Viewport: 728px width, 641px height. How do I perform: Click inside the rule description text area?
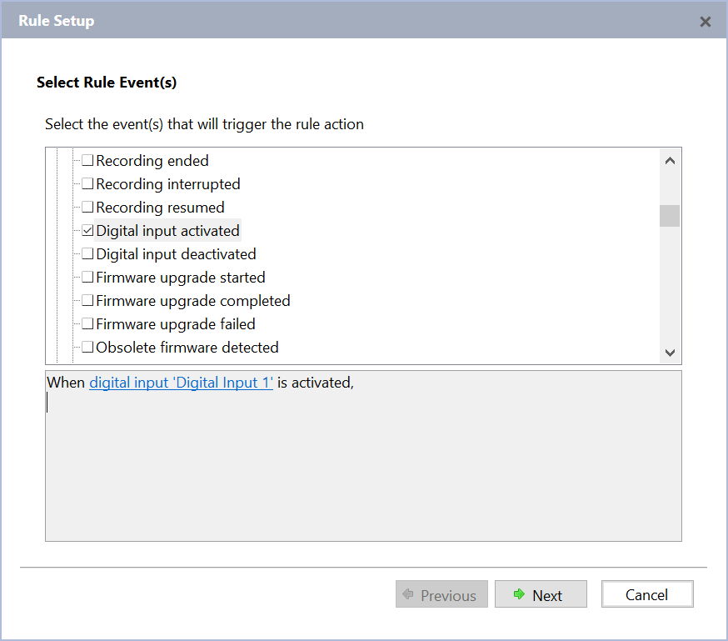[363, 467]
